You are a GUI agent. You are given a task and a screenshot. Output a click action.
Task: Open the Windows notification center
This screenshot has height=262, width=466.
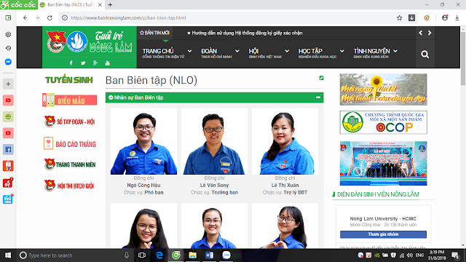(x=456, y=255)
